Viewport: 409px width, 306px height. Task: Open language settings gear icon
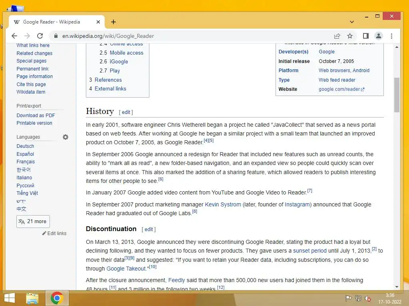(x=66, y=137)
